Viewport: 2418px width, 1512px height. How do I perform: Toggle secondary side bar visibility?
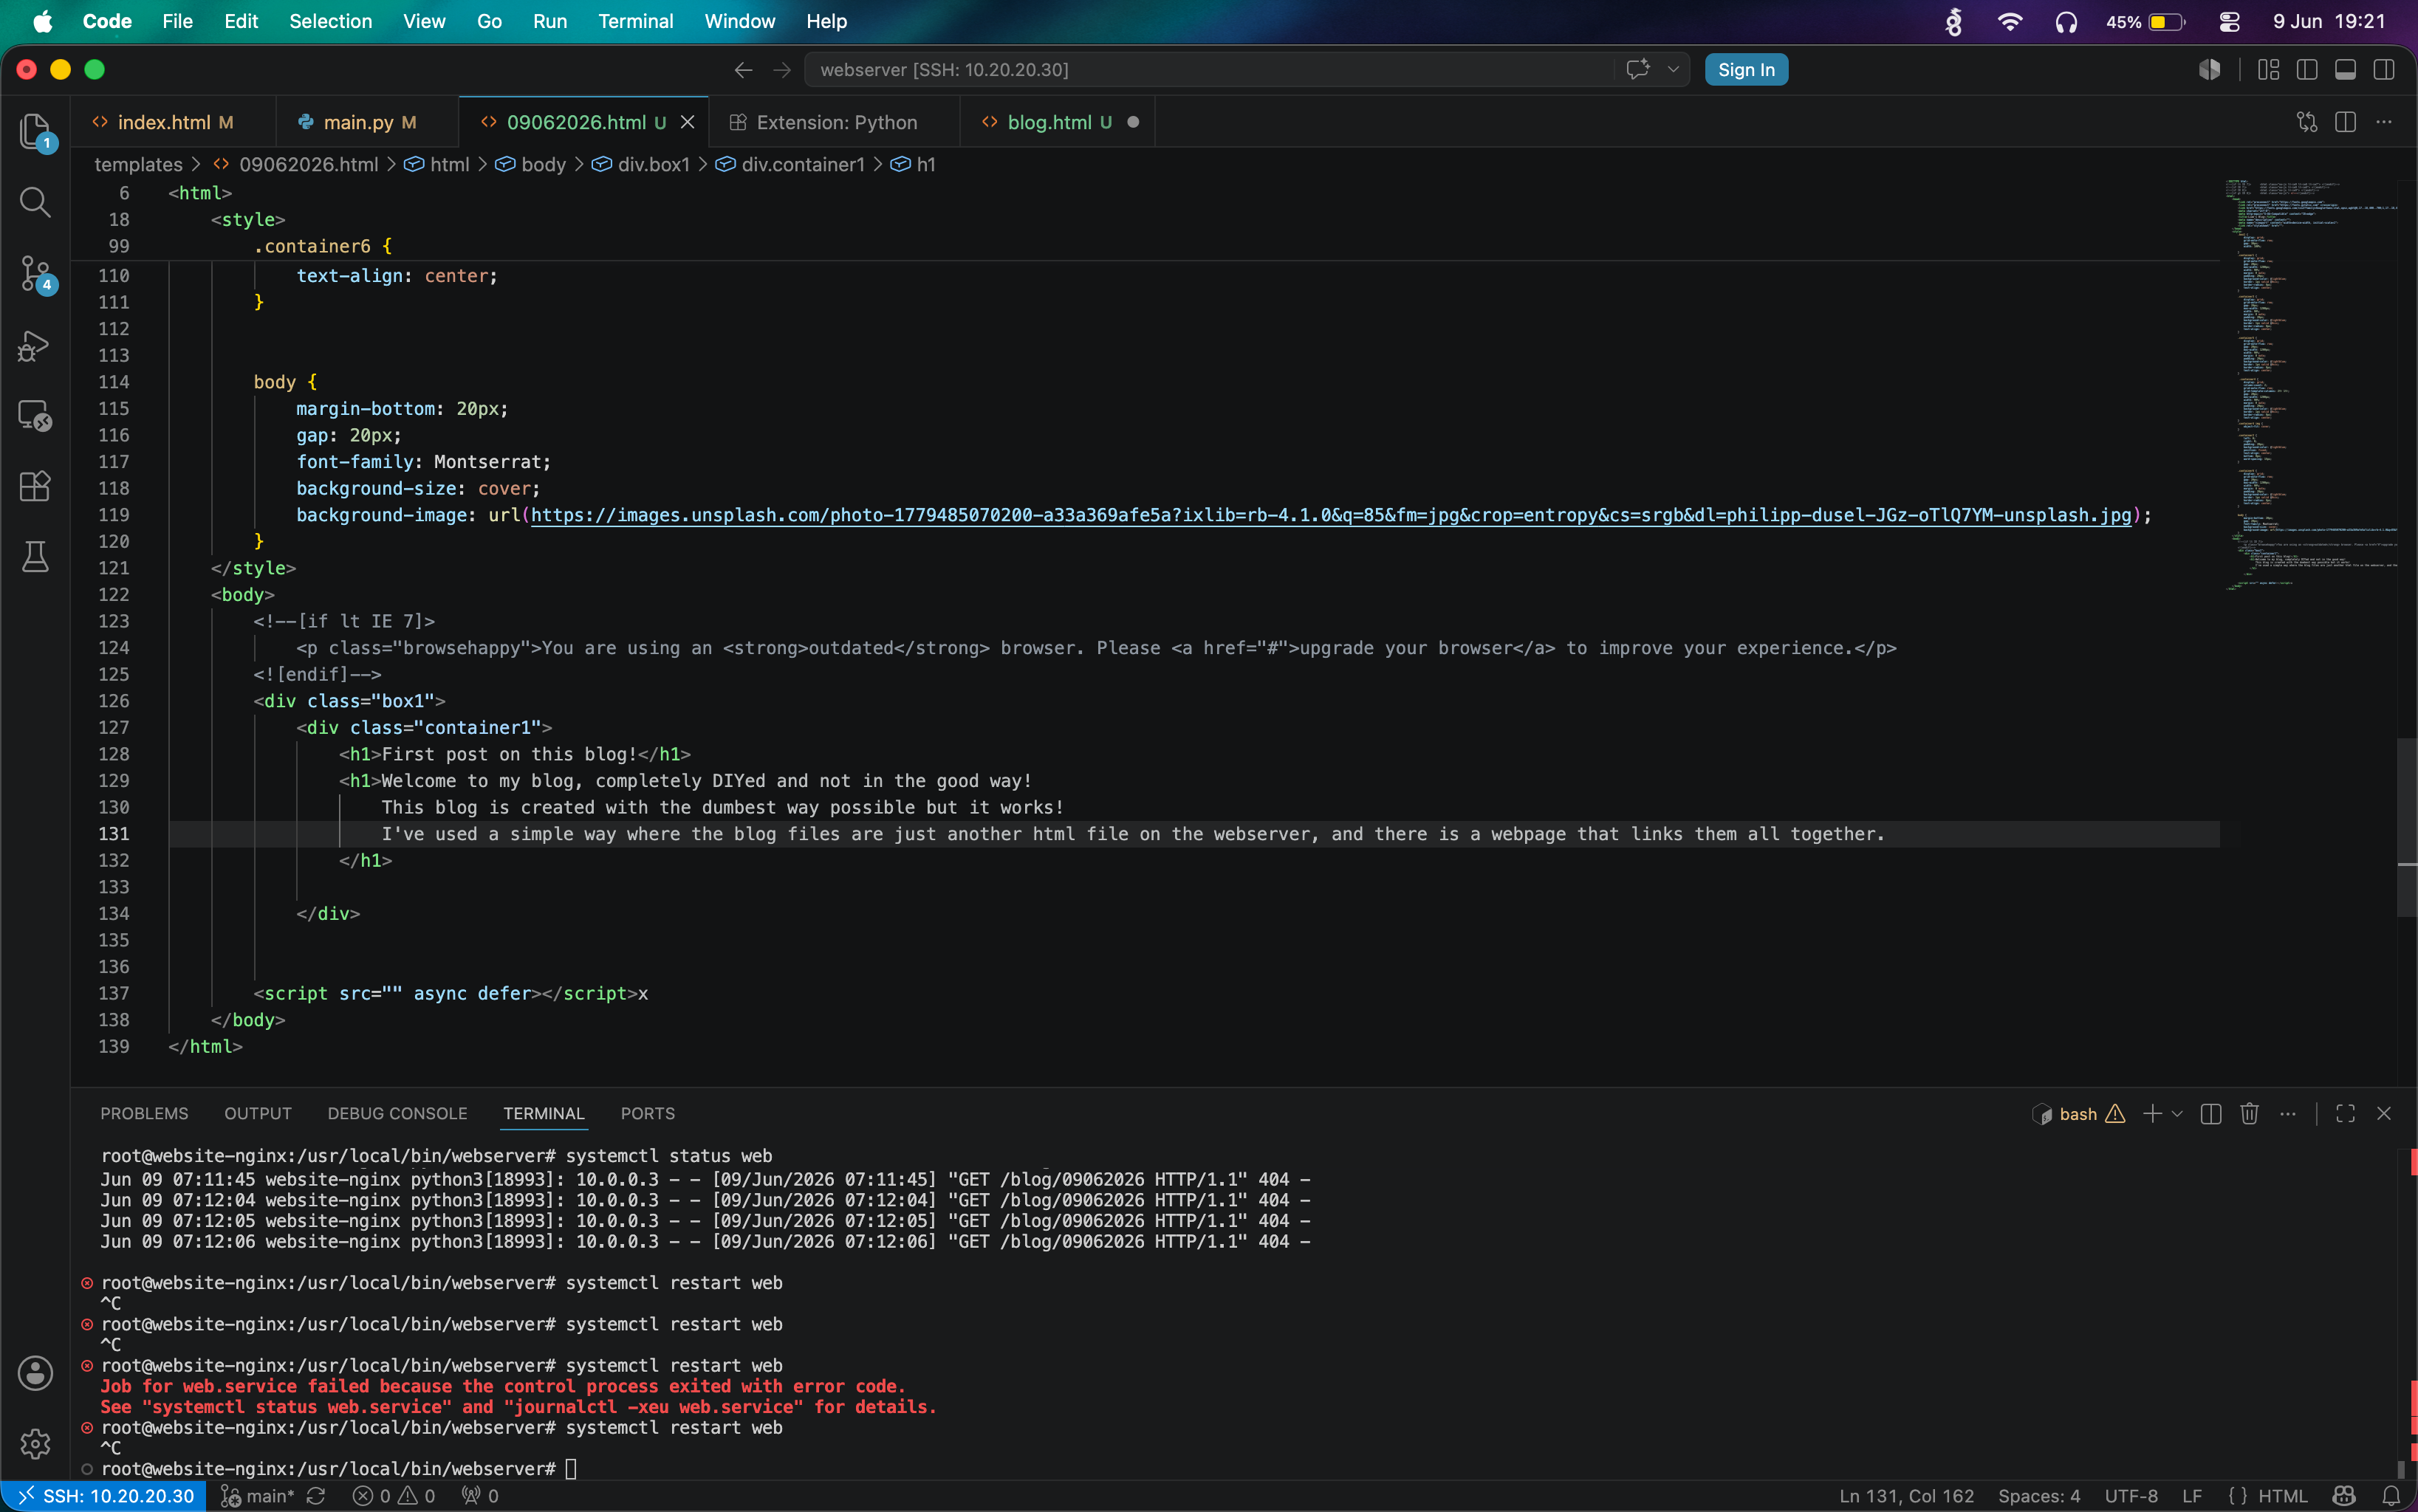[2384, 70]
